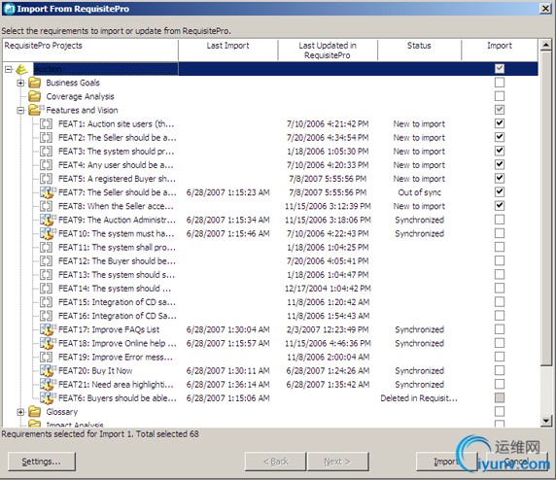Click the last import time 6/28/2007 1:36:14 AM

pyautogui.click(x=228, y=385)
